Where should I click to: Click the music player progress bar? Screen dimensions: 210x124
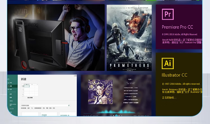tap(116, 114)
